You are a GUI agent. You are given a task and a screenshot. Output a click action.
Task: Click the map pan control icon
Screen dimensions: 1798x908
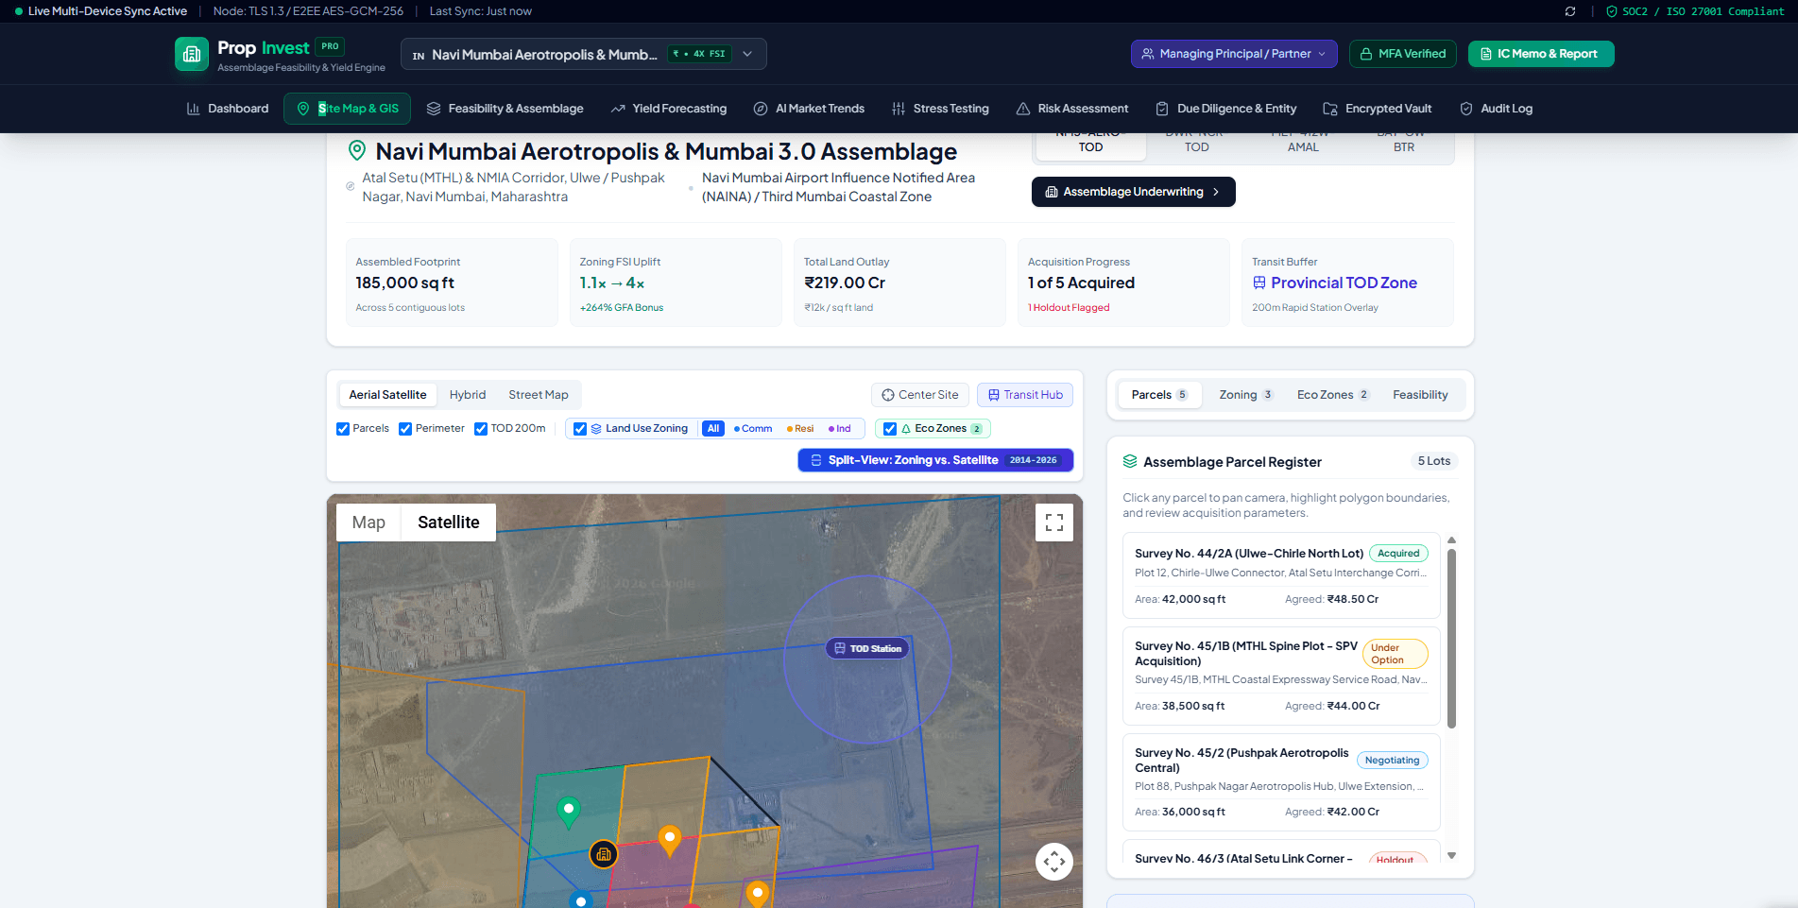[1054, 862]
